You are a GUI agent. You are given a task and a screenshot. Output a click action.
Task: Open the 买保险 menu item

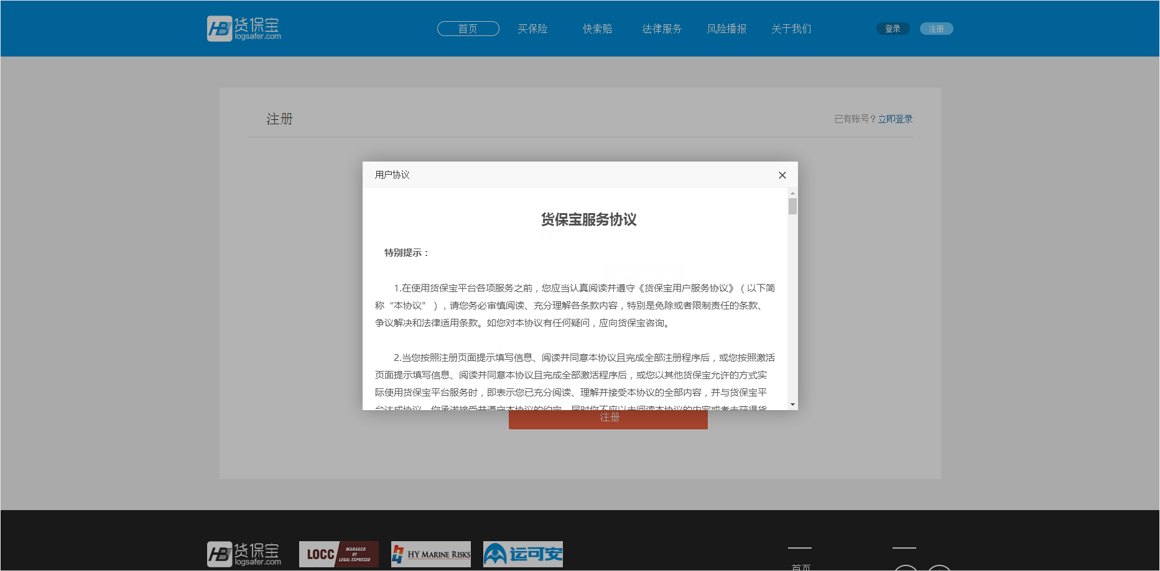tap(532, 29)
